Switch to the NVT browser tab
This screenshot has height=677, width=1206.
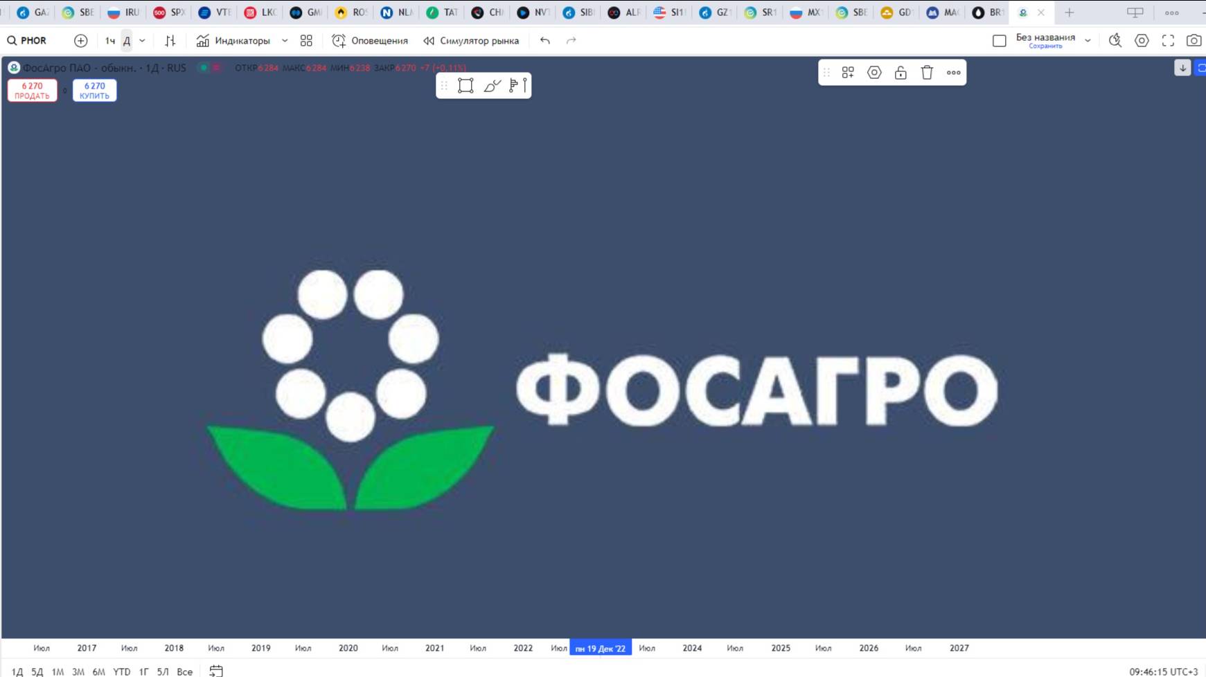tap(533, 12)
